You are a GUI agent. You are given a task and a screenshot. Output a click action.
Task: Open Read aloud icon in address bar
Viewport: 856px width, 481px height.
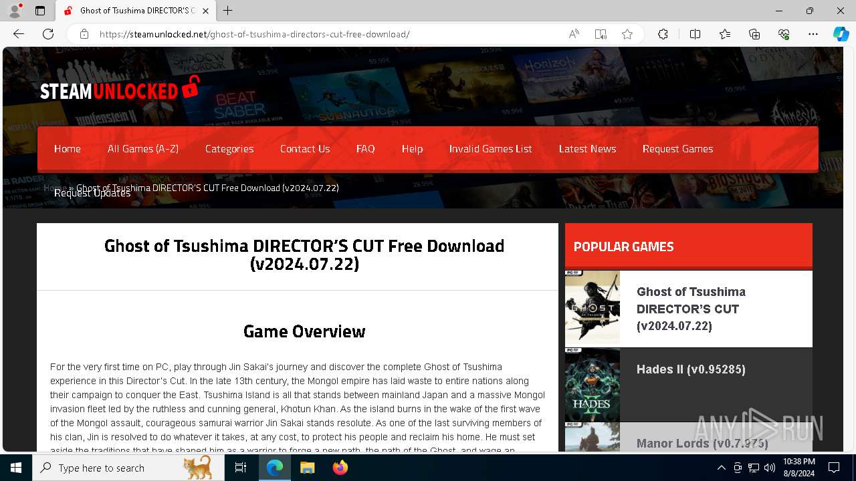[574, 34]
